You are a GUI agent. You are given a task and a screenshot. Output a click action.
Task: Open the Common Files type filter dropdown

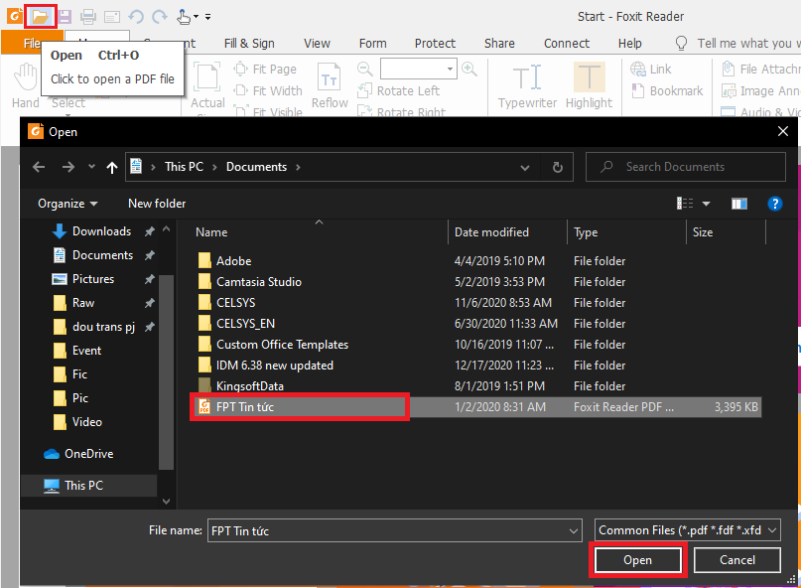point(687,530)
